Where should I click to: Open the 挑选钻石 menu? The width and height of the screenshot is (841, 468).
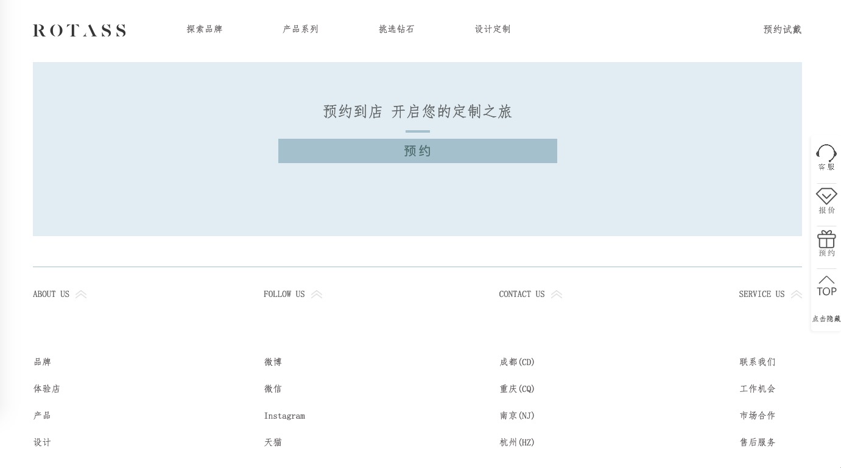pos(396,29)
